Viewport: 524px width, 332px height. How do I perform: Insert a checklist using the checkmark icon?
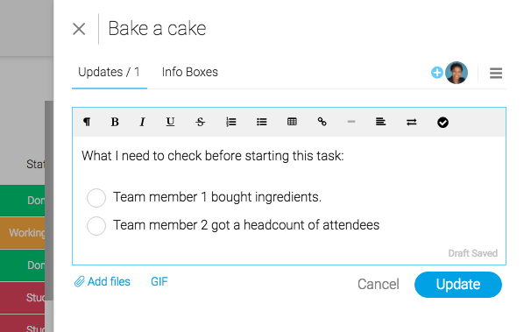click(443, 123)
